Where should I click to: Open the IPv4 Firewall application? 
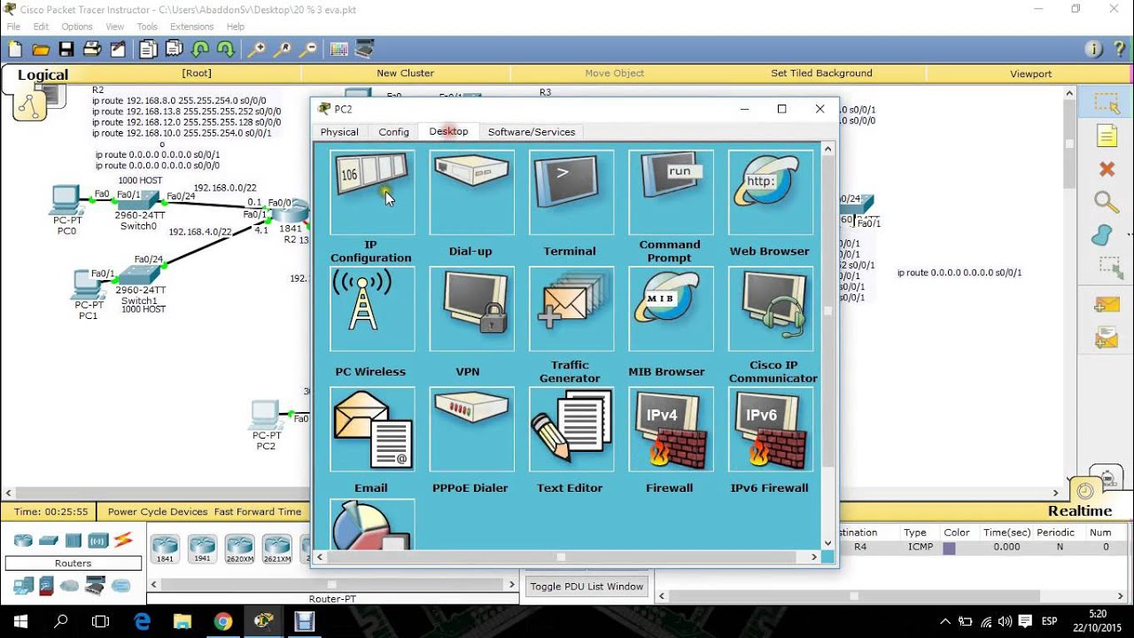point(671,429)
